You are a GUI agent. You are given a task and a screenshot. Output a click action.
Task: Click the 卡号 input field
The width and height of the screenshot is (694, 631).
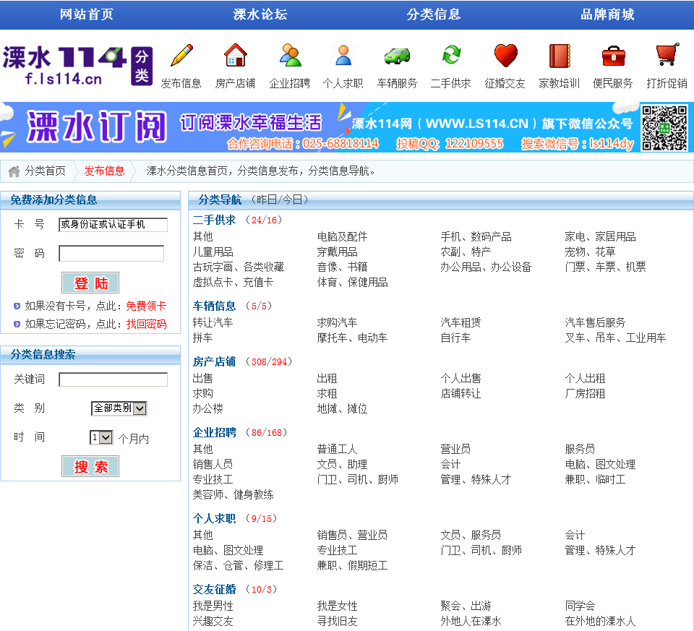(113, 224)
